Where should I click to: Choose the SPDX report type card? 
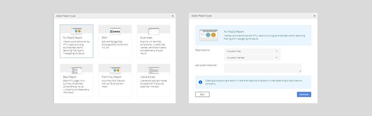coord(115,41)
